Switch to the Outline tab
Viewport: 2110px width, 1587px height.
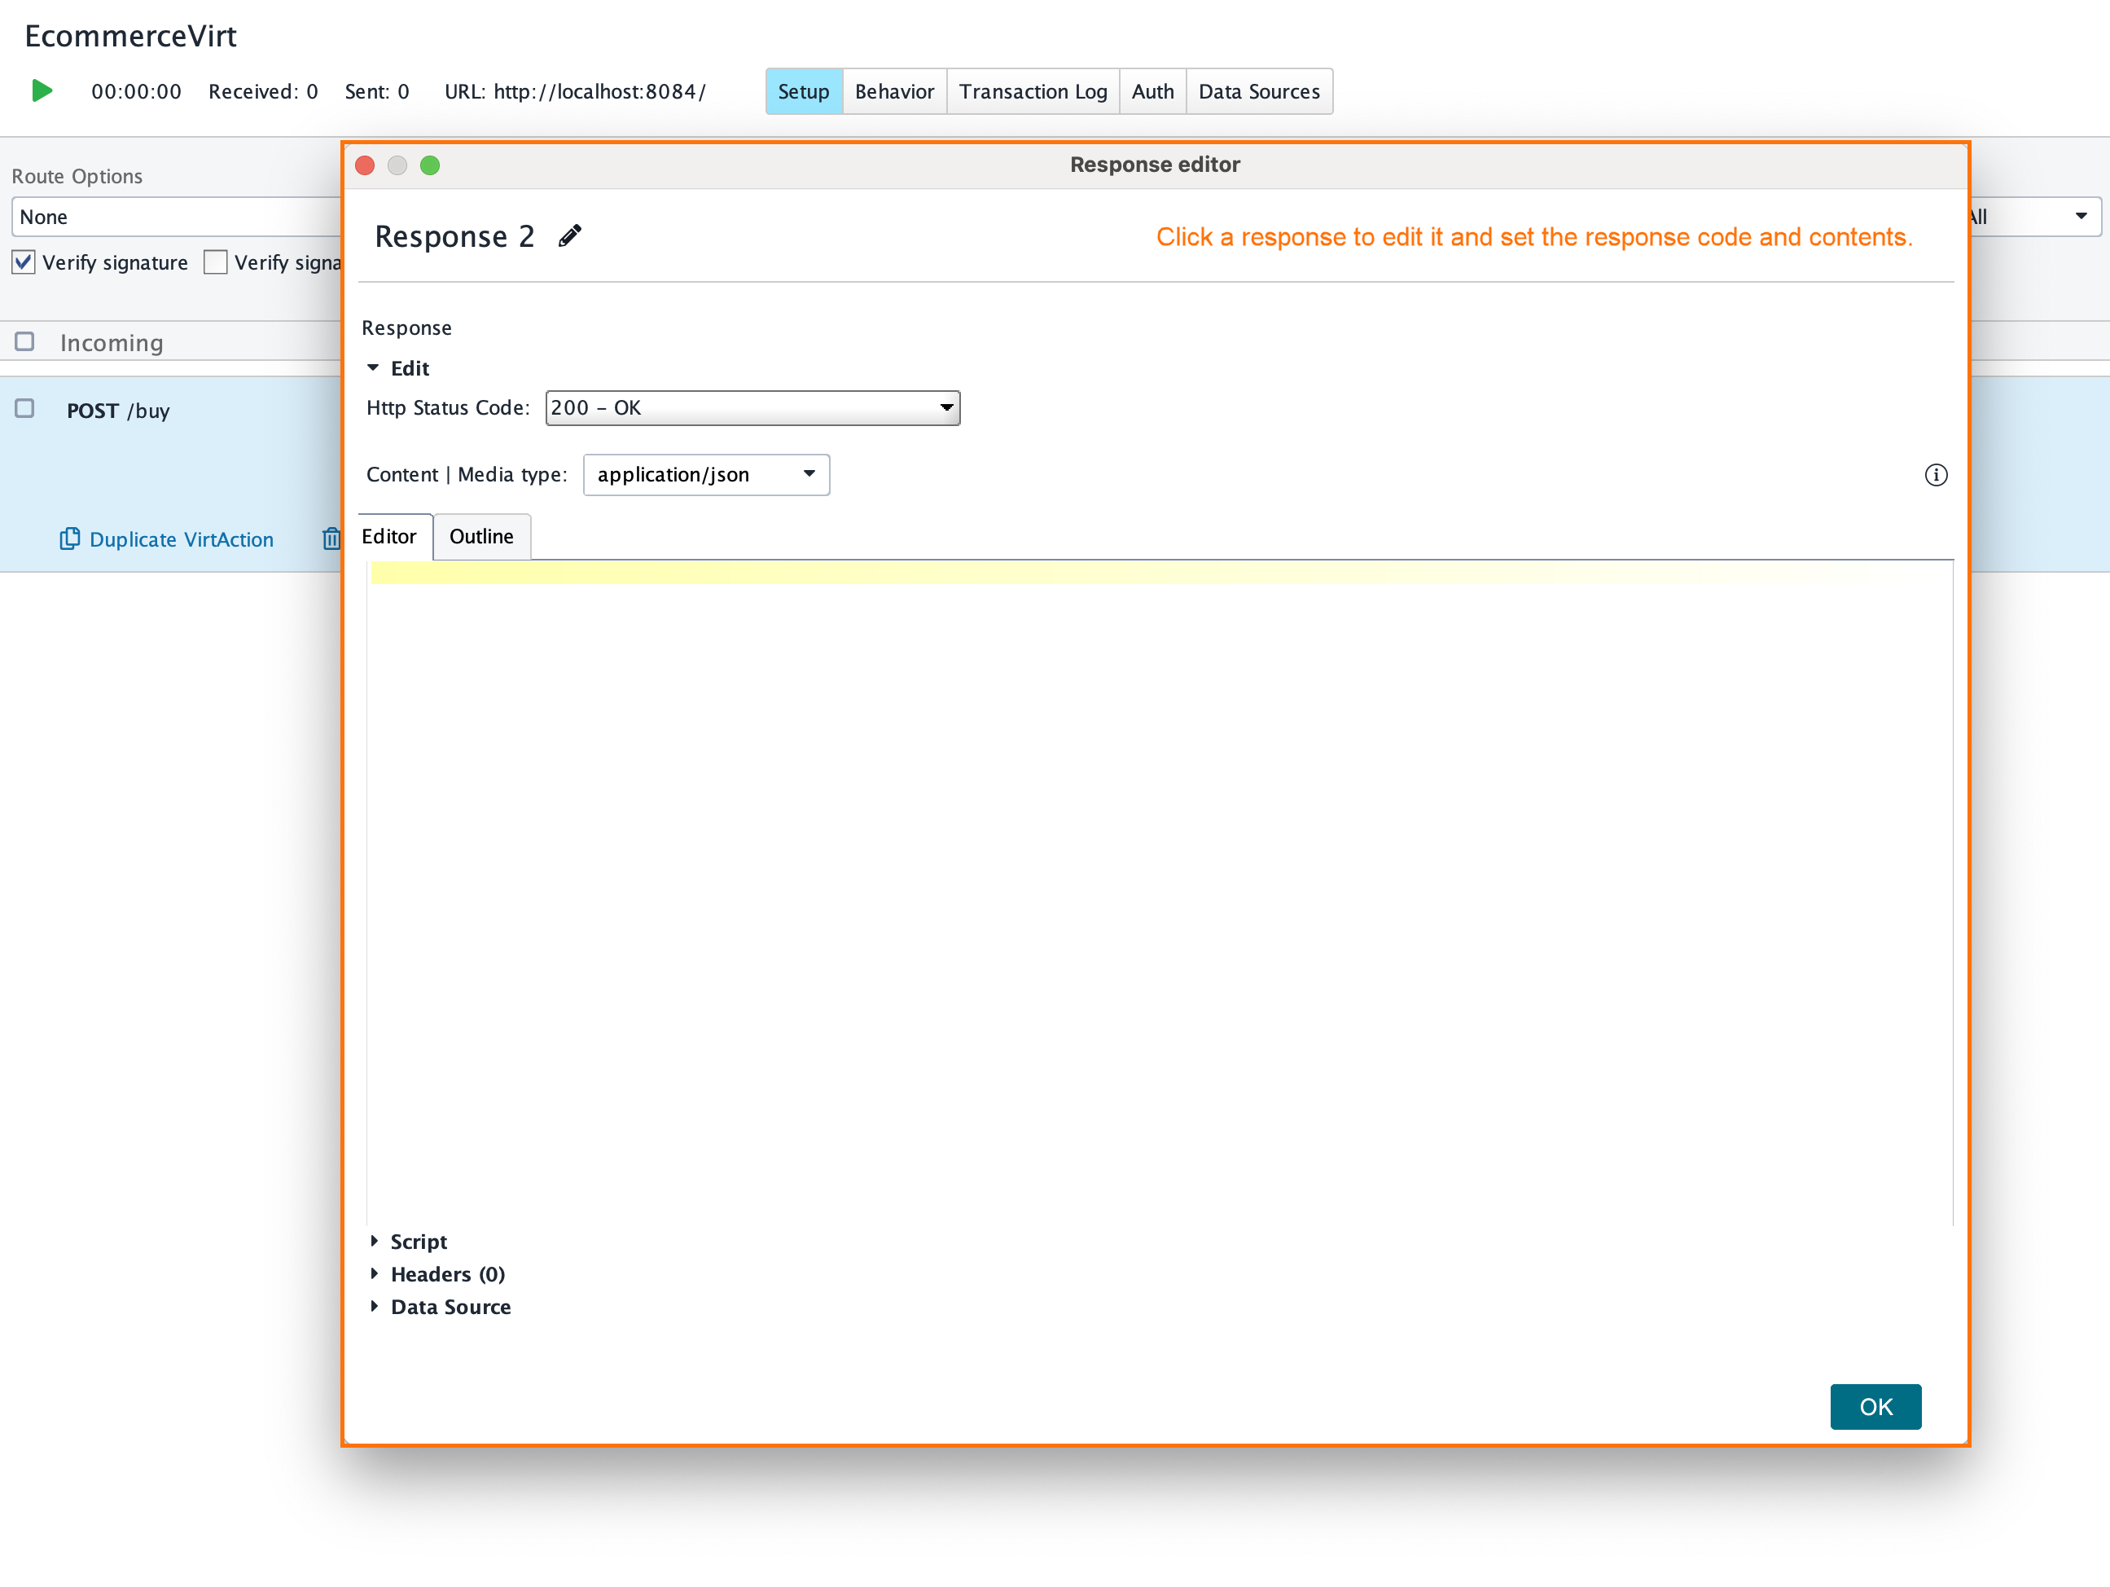(482, 536)
